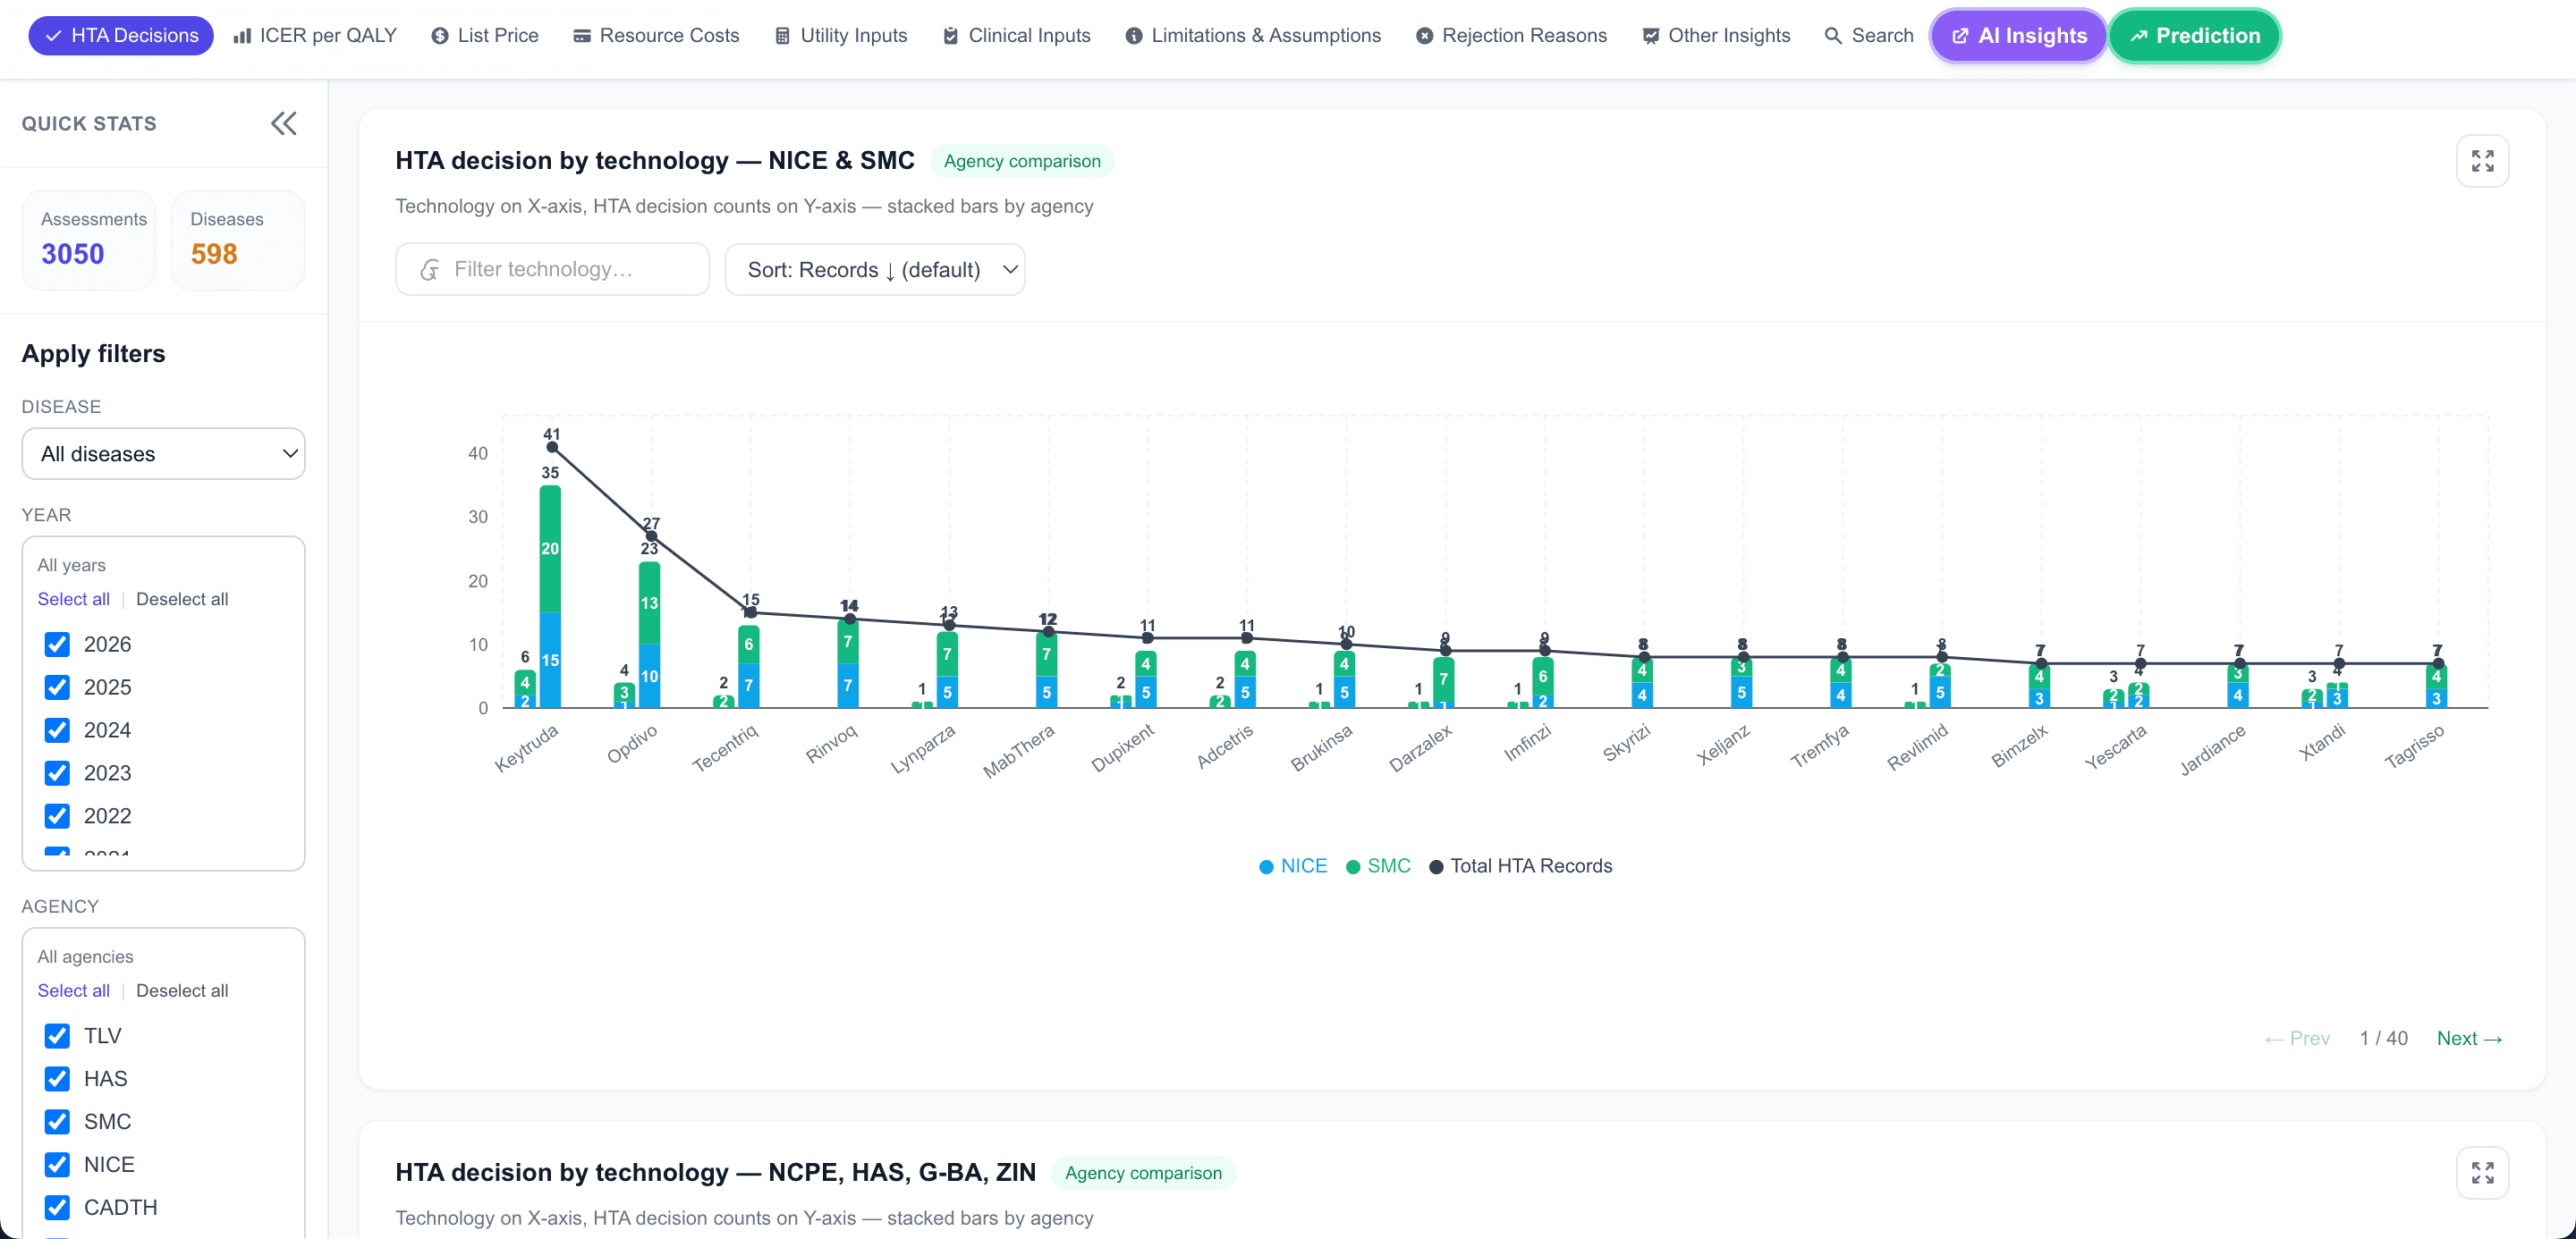
Task: Switch to the List Price tab
Action: pyautogui.click(x=485, y=36)
